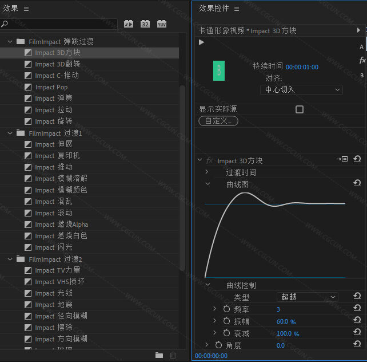Open the 对齐 中心切入 dropdown

(x=301, y=90)
